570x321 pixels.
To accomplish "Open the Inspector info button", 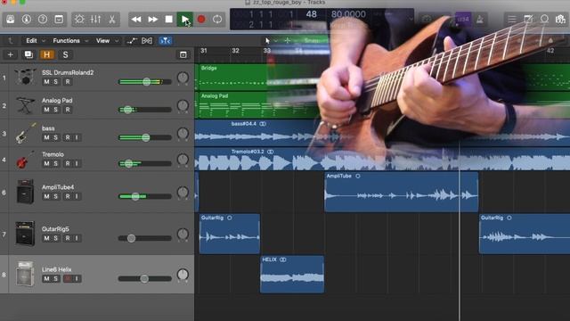I will (x=27, y=20).
